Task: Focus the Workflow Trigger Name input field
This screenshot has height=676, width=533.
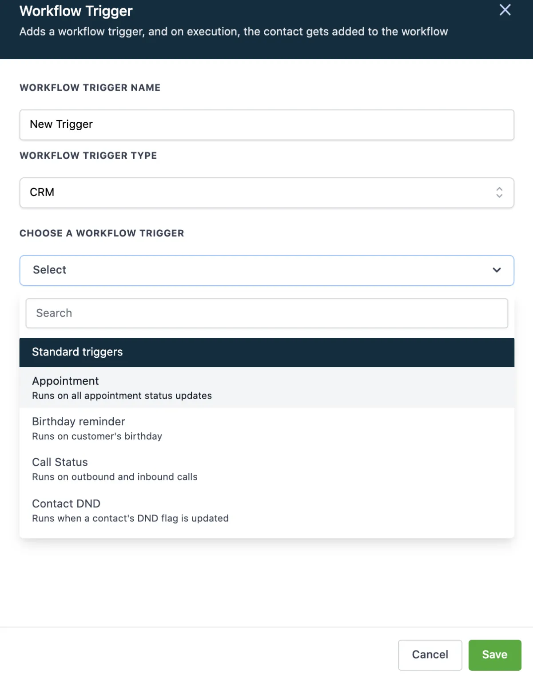Action: point(266,124)
